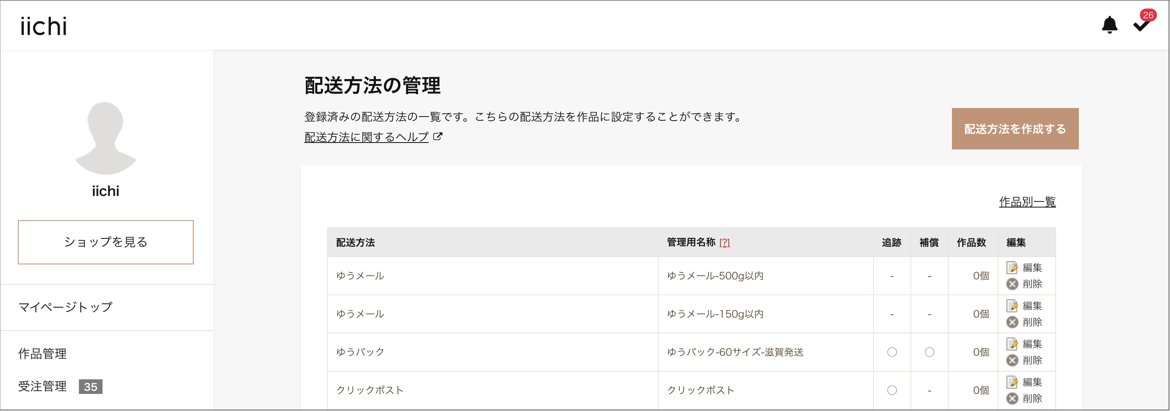Click delete icon for ゆうパック row
The image size is (1170, 411).
coord(1013,361)
